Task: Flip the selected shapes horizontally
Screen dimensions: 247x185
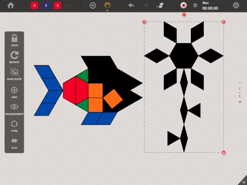Action: (x=14, y=143)
